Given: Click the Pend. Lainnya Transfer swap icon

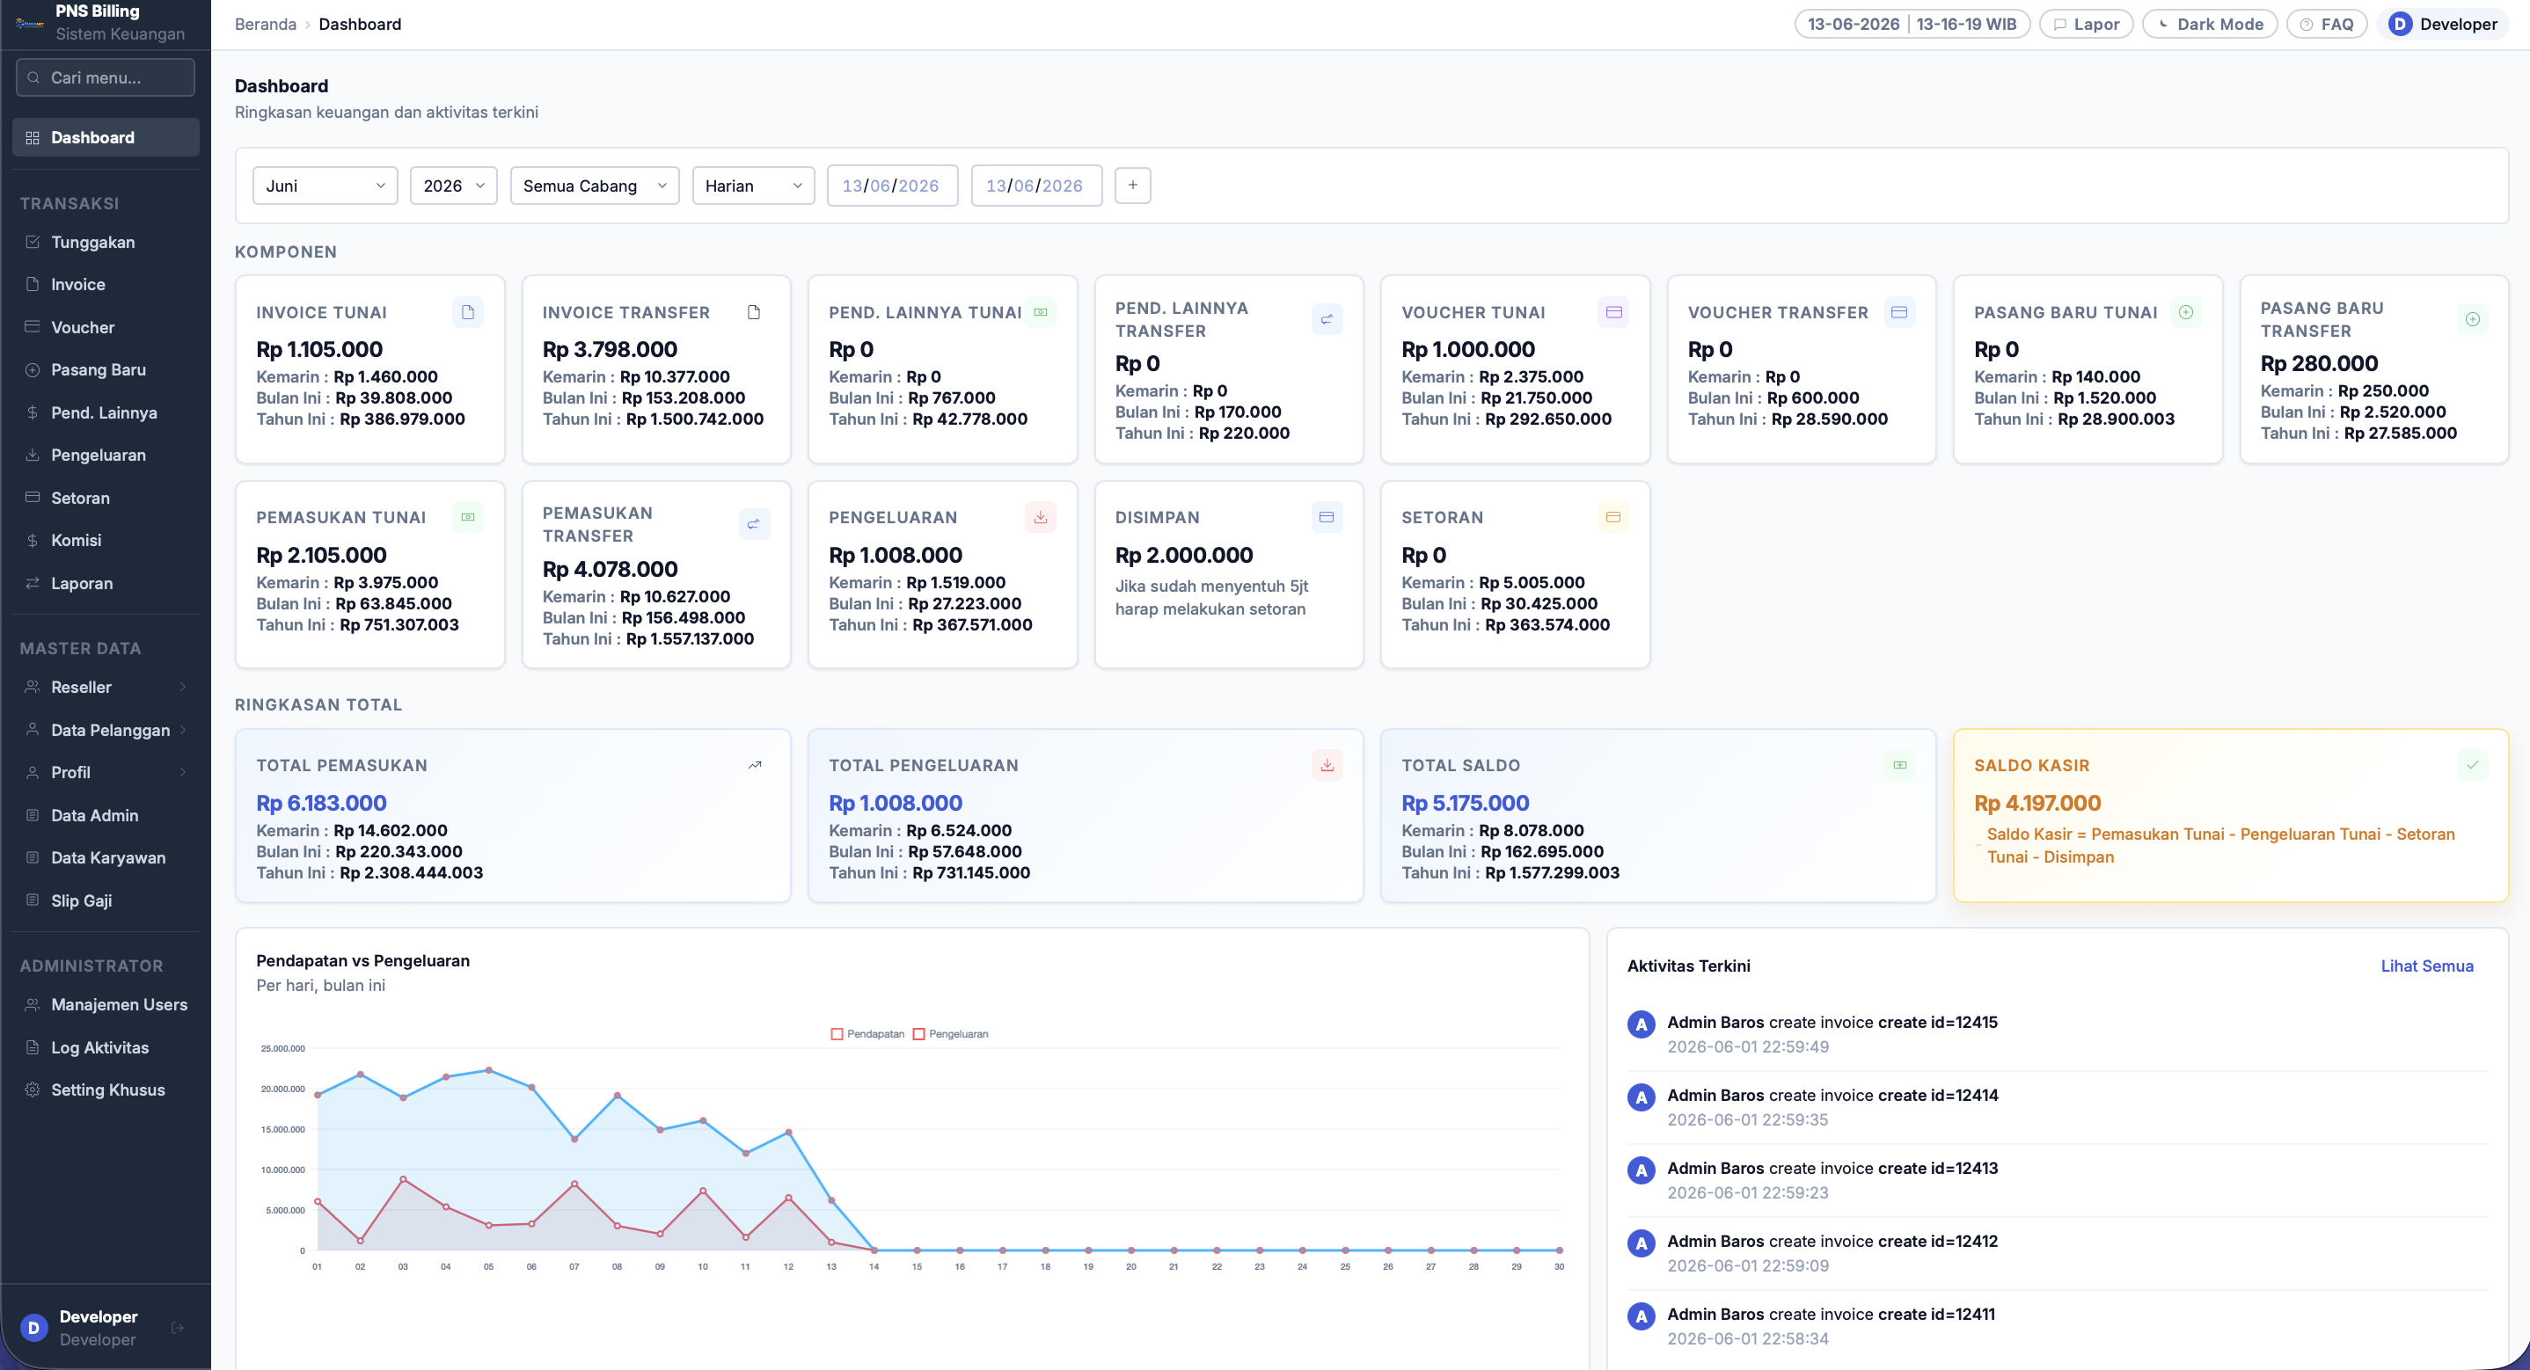Looking at the screenshot, I should point(1327,319).
